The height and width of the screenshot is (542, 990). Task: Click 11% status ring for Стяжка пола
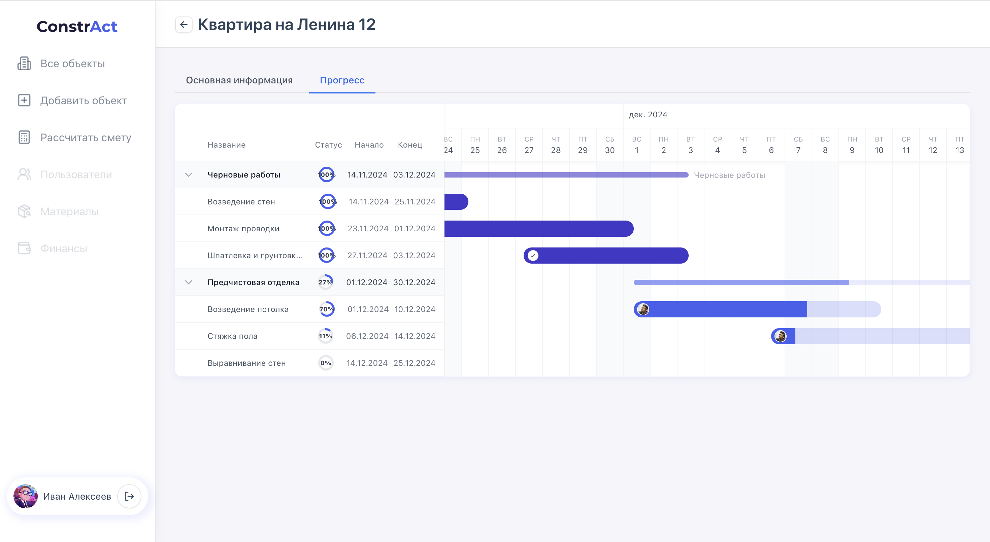pos(326,336)
